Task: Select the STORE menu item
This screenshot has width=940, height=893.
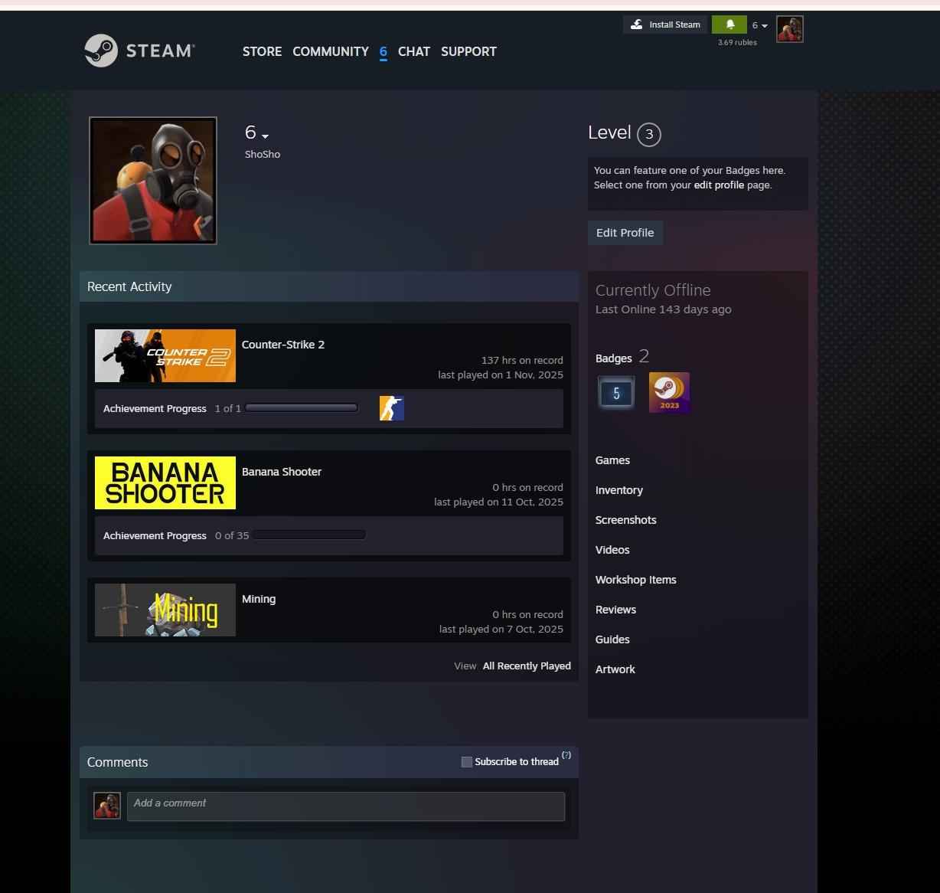Action: tap(262, 51)
